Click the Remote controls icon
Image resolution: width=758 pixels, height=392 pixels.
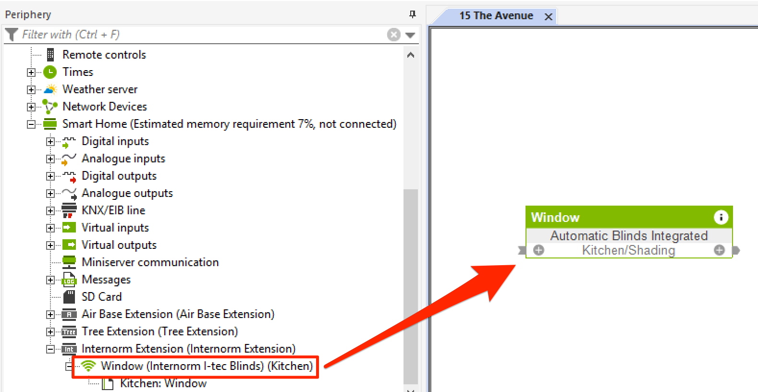click(x=50, y=55)
